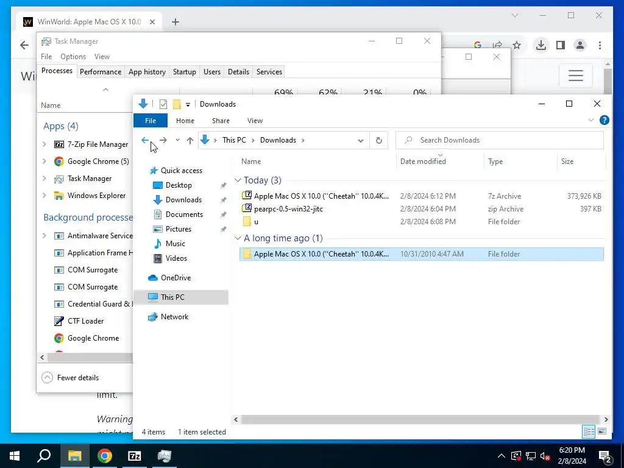Open the File ribbon tab in Explorer
Viewport: 624px width, 468px height.
pos(151,121)
